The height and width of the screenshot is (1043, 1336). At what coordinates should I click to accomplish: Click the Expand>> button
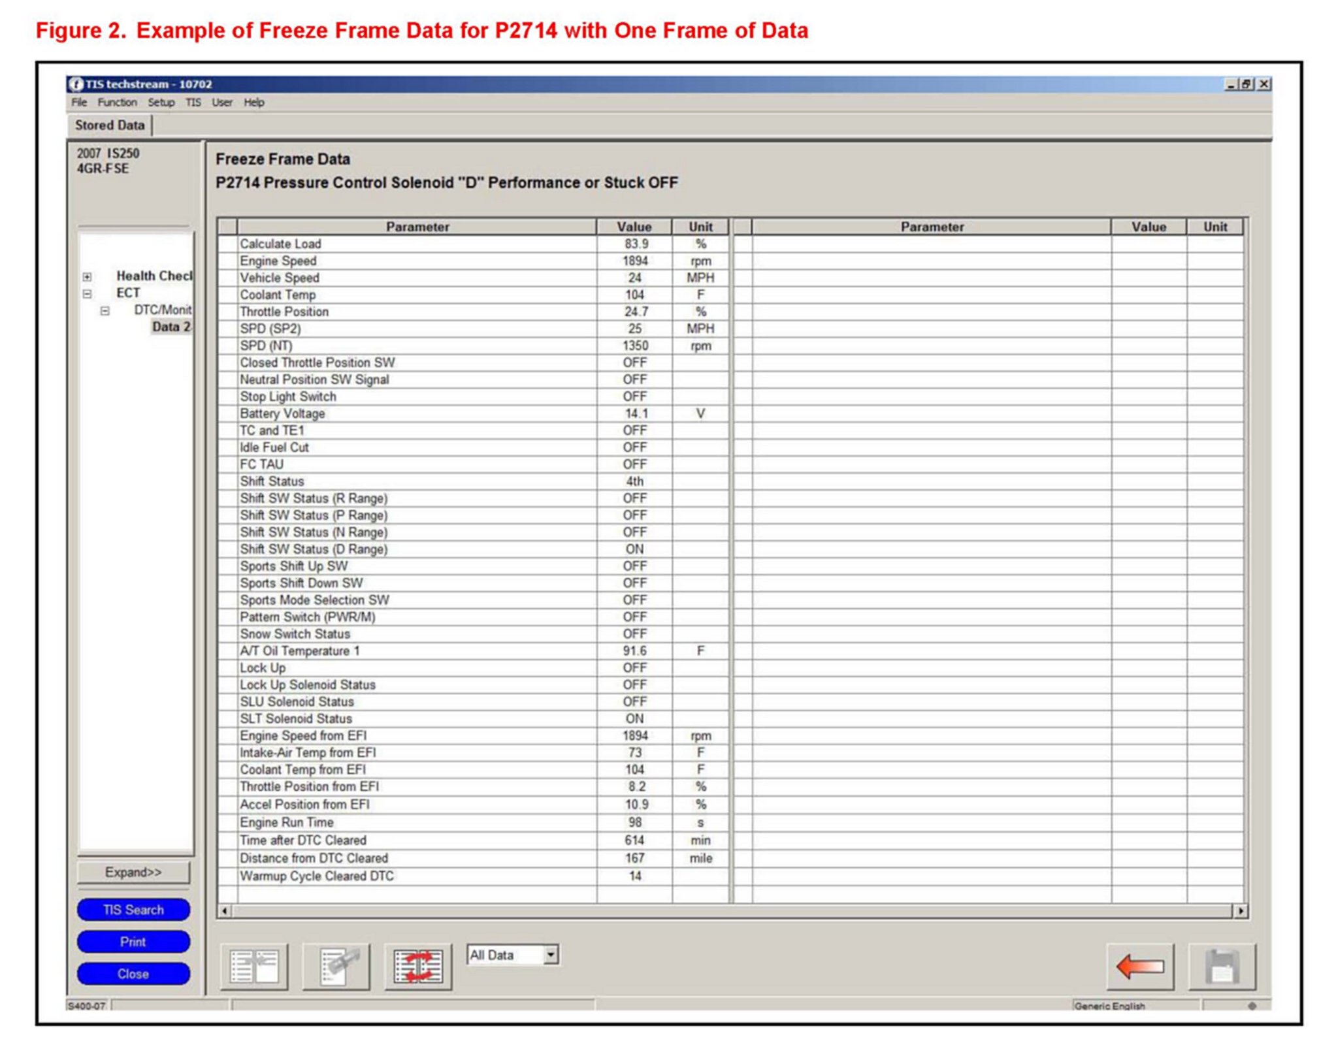pyautogui.click(x=133, y=873)
